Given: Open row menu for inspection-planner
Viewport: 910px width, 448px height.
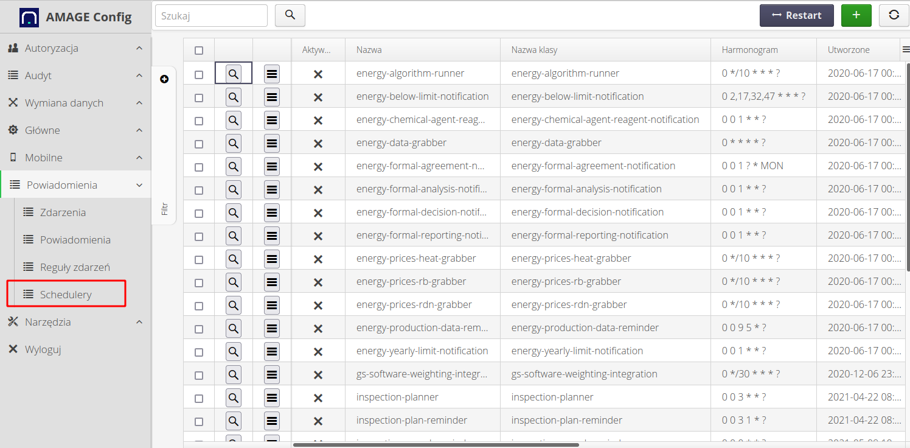Looking at the screenshot, I should (272, 397).
